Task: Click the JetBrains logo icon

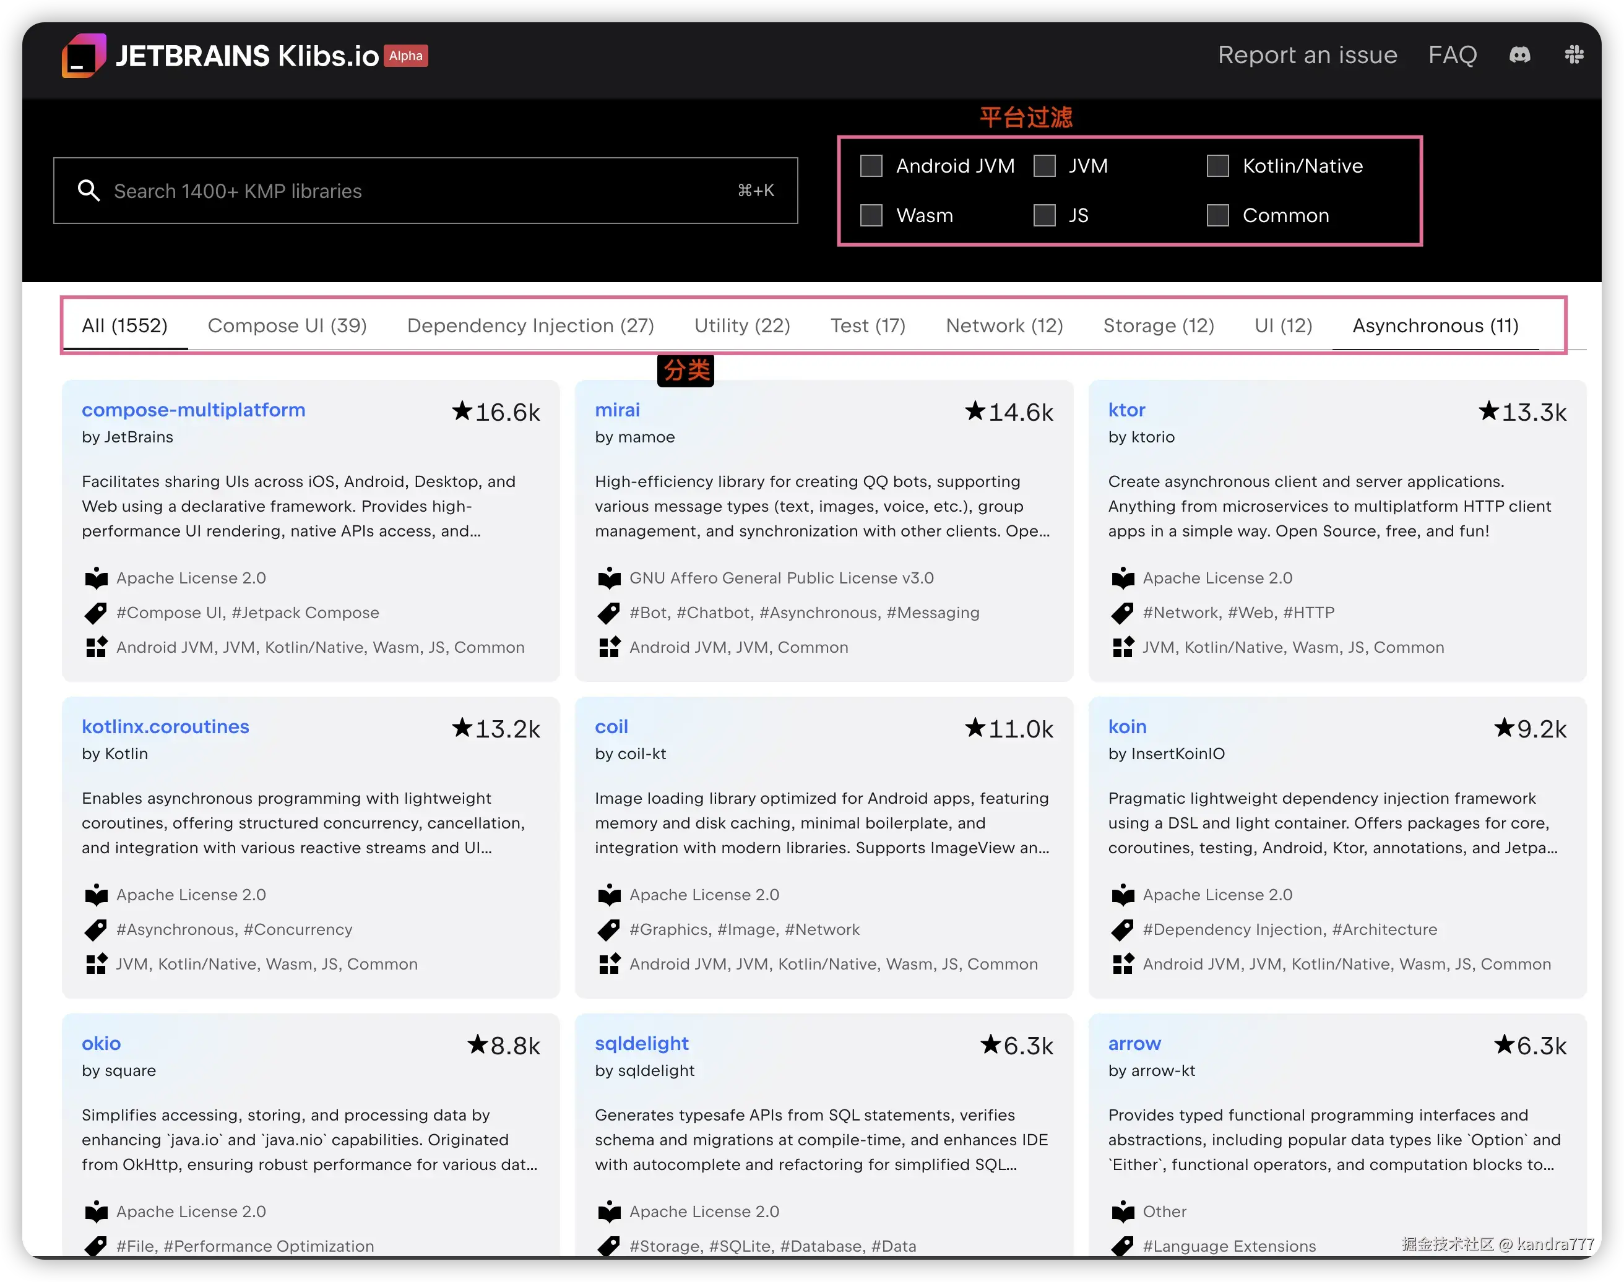Action: pos(84,56)
